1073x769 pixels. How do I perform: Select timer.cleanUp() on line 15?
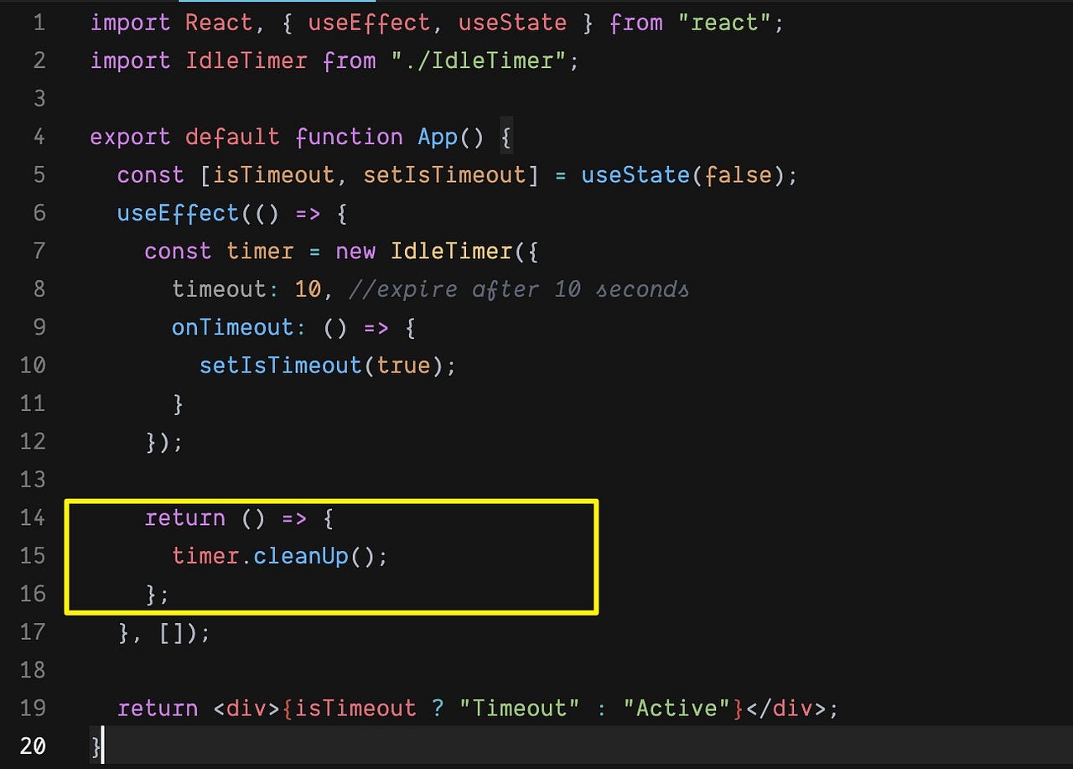point(279,555)
